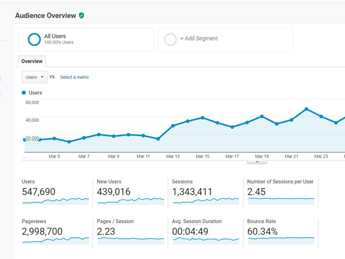Open the Users metric dropdown

[35, 77]
